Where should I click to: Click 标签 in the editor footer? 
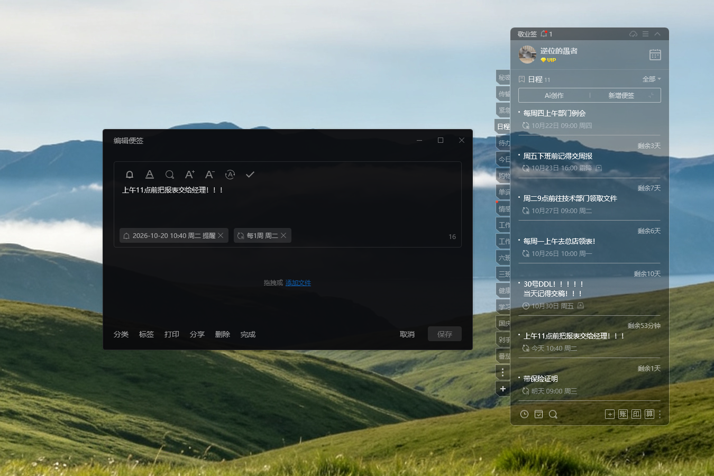(147, 334)
